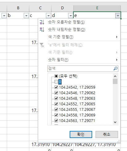Click scroll up arrow in filter list
This screenshot has height=151, width=127.
[x=115, y=76]
